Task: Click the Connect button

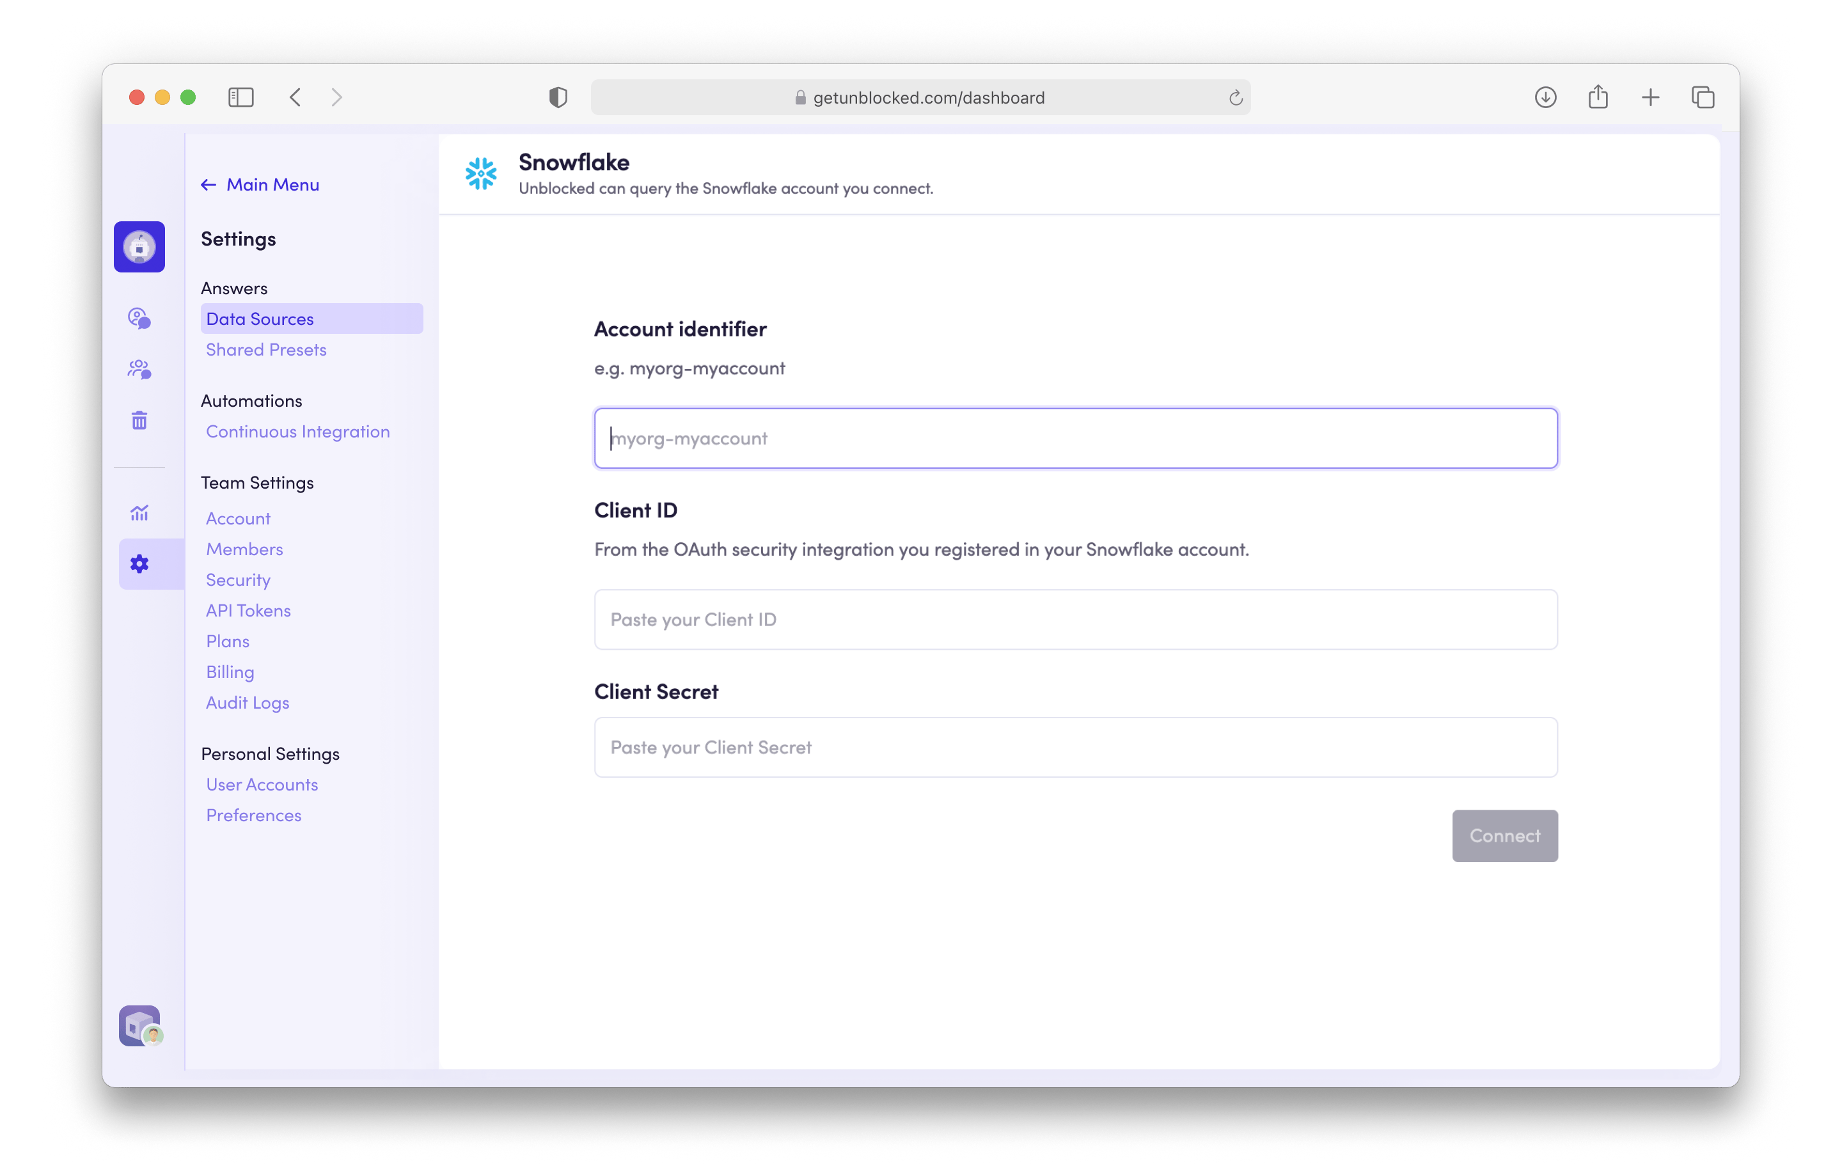Action: tap(1505, 836)
